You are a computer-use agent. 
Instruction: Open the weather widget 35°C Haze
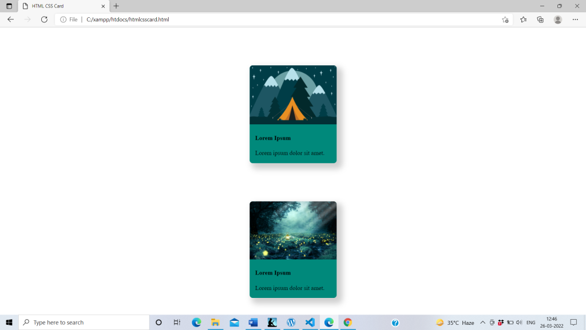(x=455, y=323)
